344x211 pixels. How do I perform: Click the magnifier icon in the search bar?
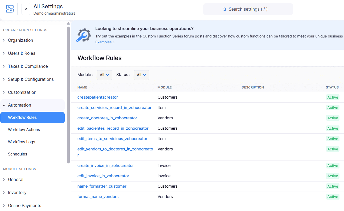(x=224, y=9)
